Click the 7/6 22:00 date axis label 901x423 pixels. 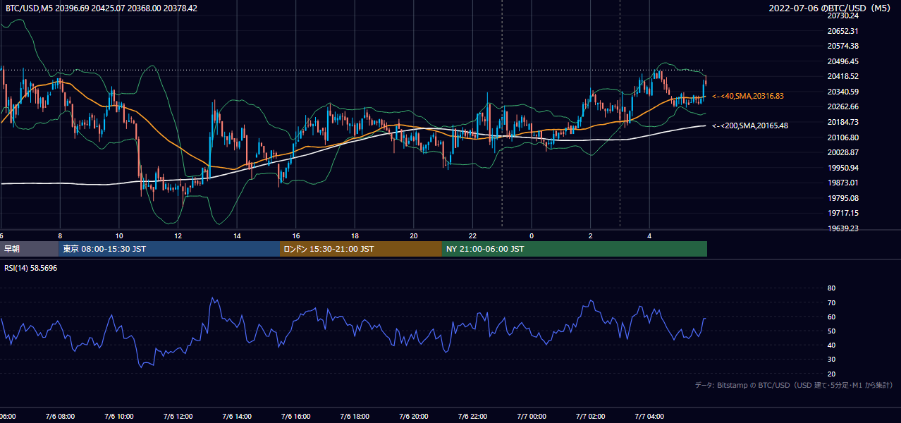tap(472, 417)
